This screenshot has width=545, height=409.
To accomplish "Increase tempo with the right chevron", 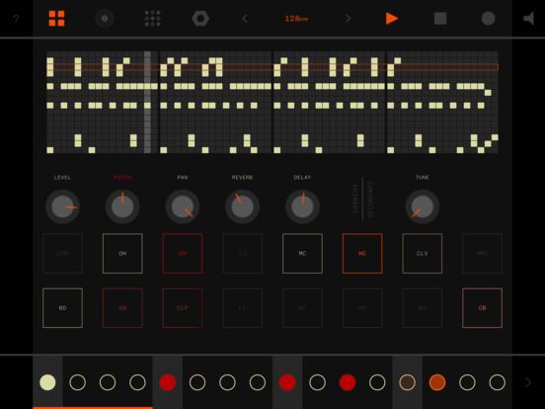I will pyautogui.click(x=348, y=19).
